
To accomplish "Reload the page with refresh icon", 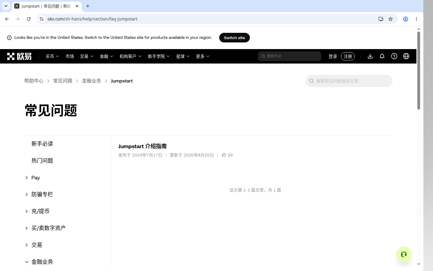I will pos(29,19).
